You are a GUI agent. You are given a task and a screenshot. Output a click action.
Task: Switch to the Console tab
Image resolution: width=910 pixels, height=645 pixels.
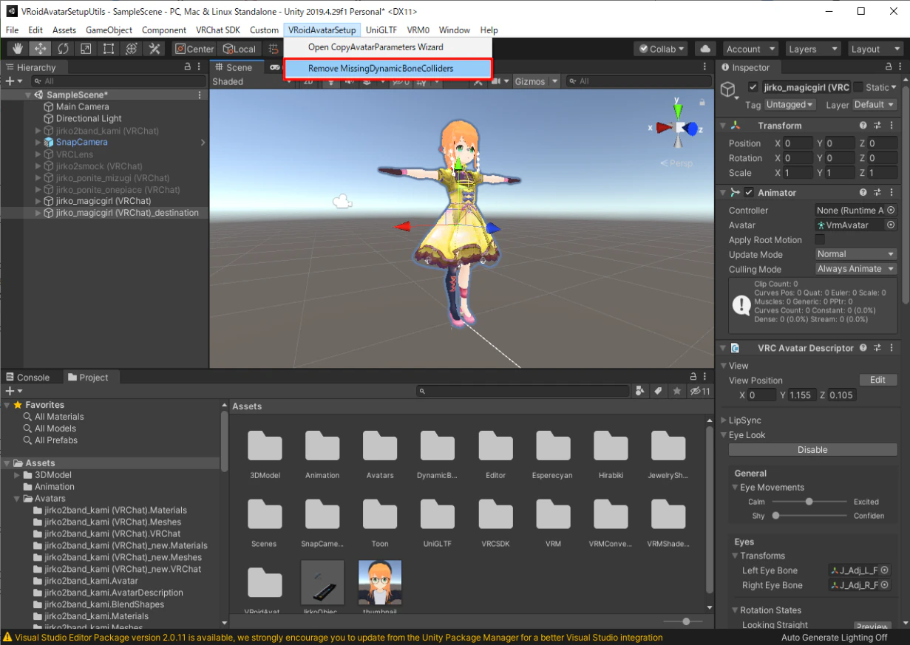pyautogui.click(x=27, y=377)
